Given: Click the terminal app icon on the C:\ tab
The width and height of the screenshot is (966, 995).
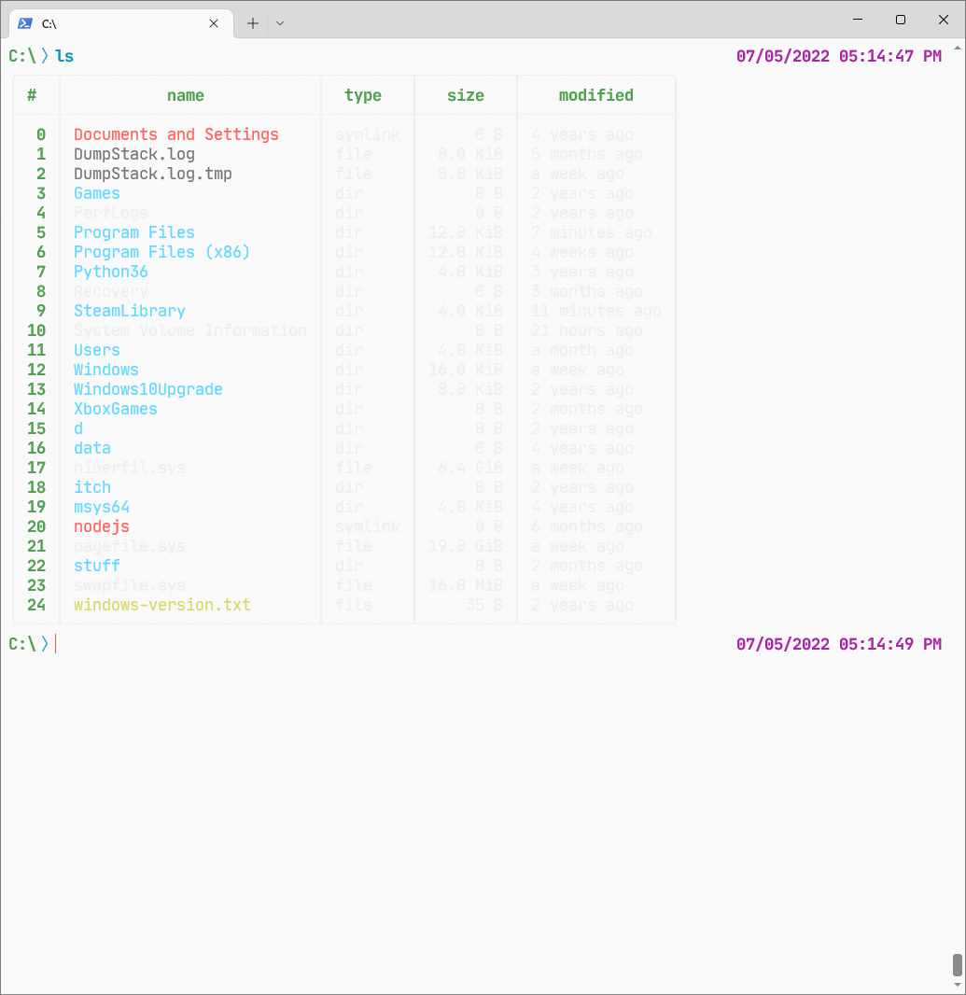Looking at the screenshot, I should tap(24, 23).
